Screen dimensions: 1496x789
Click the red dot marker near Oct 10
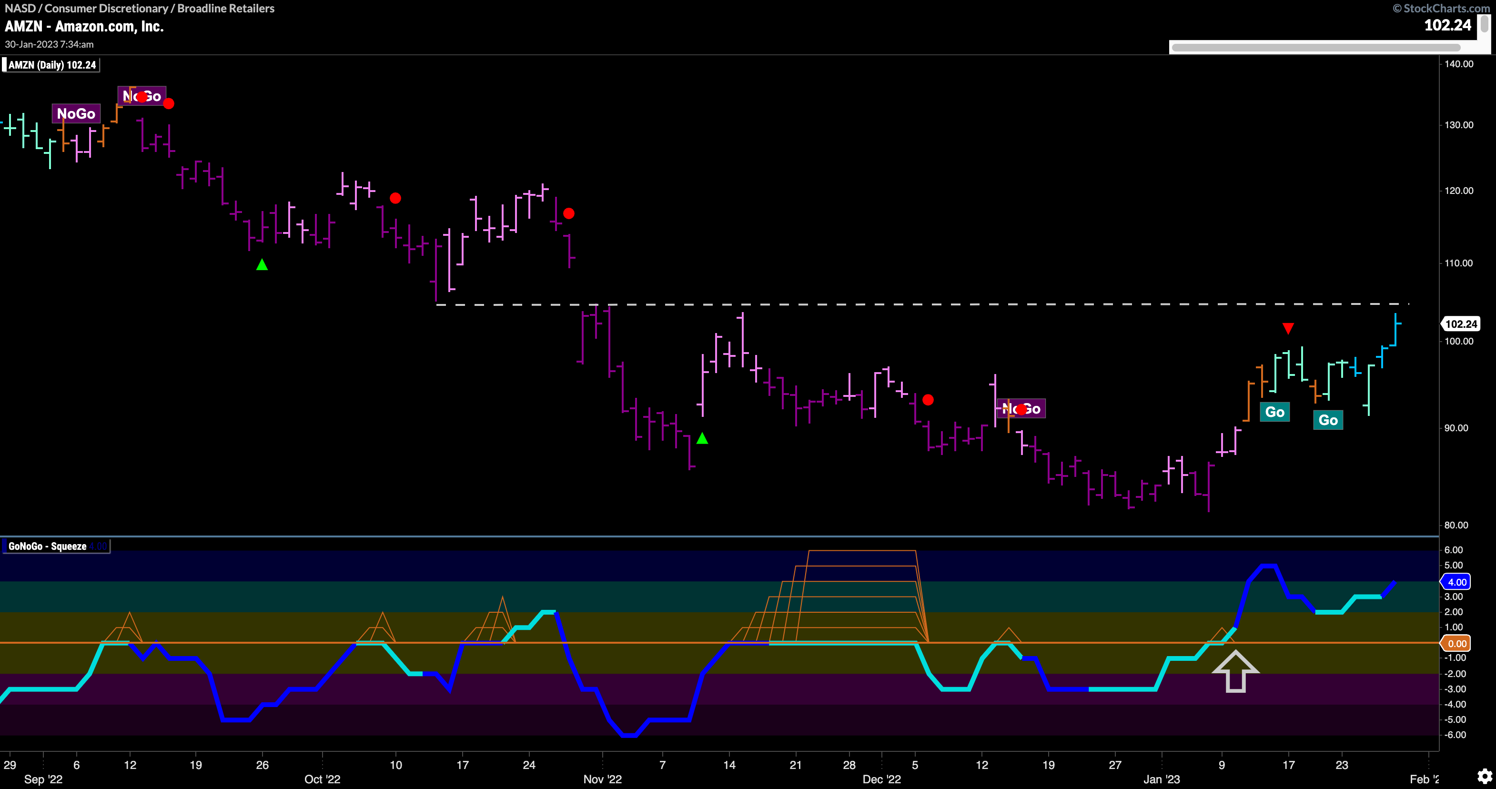[395, 199]
